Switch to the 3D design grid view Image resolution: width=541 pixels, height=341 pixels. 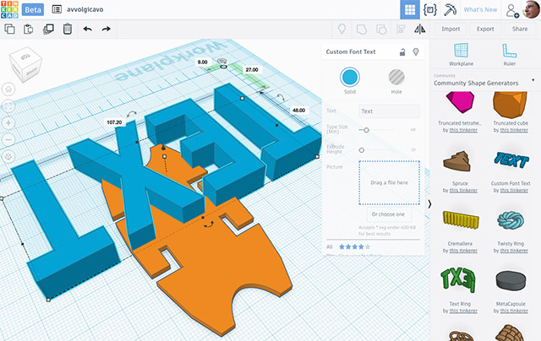point(409,9)
